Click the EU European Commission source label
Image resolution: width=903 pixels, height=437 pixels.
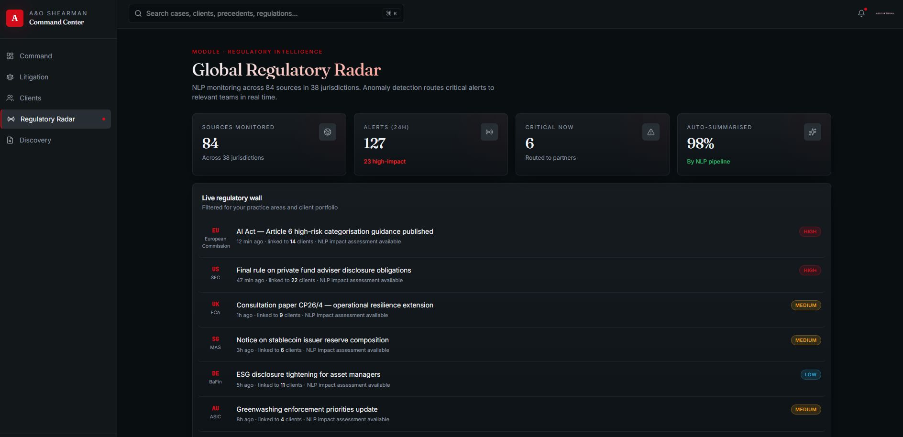click(x=216, y=238)
